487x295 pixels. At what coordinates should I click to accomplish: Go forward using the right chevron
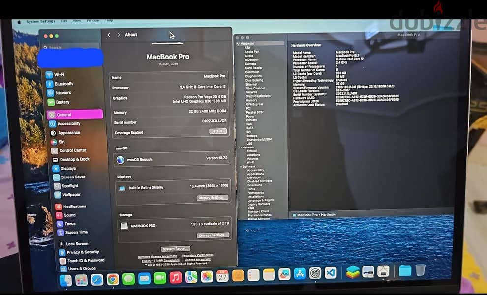[119, 35]
